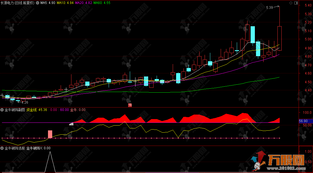
Task: Click the 5.39 high price arrow label
Action: 270,8
